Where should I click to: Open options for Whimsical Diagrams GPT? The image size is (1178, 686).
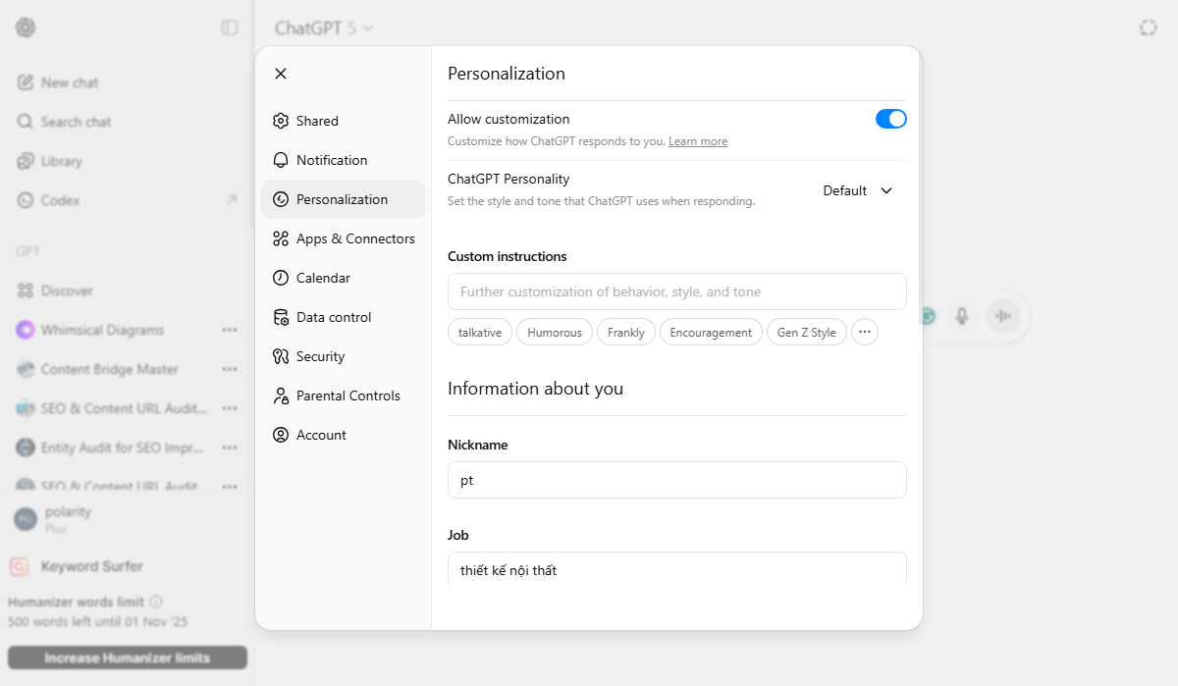230,330
